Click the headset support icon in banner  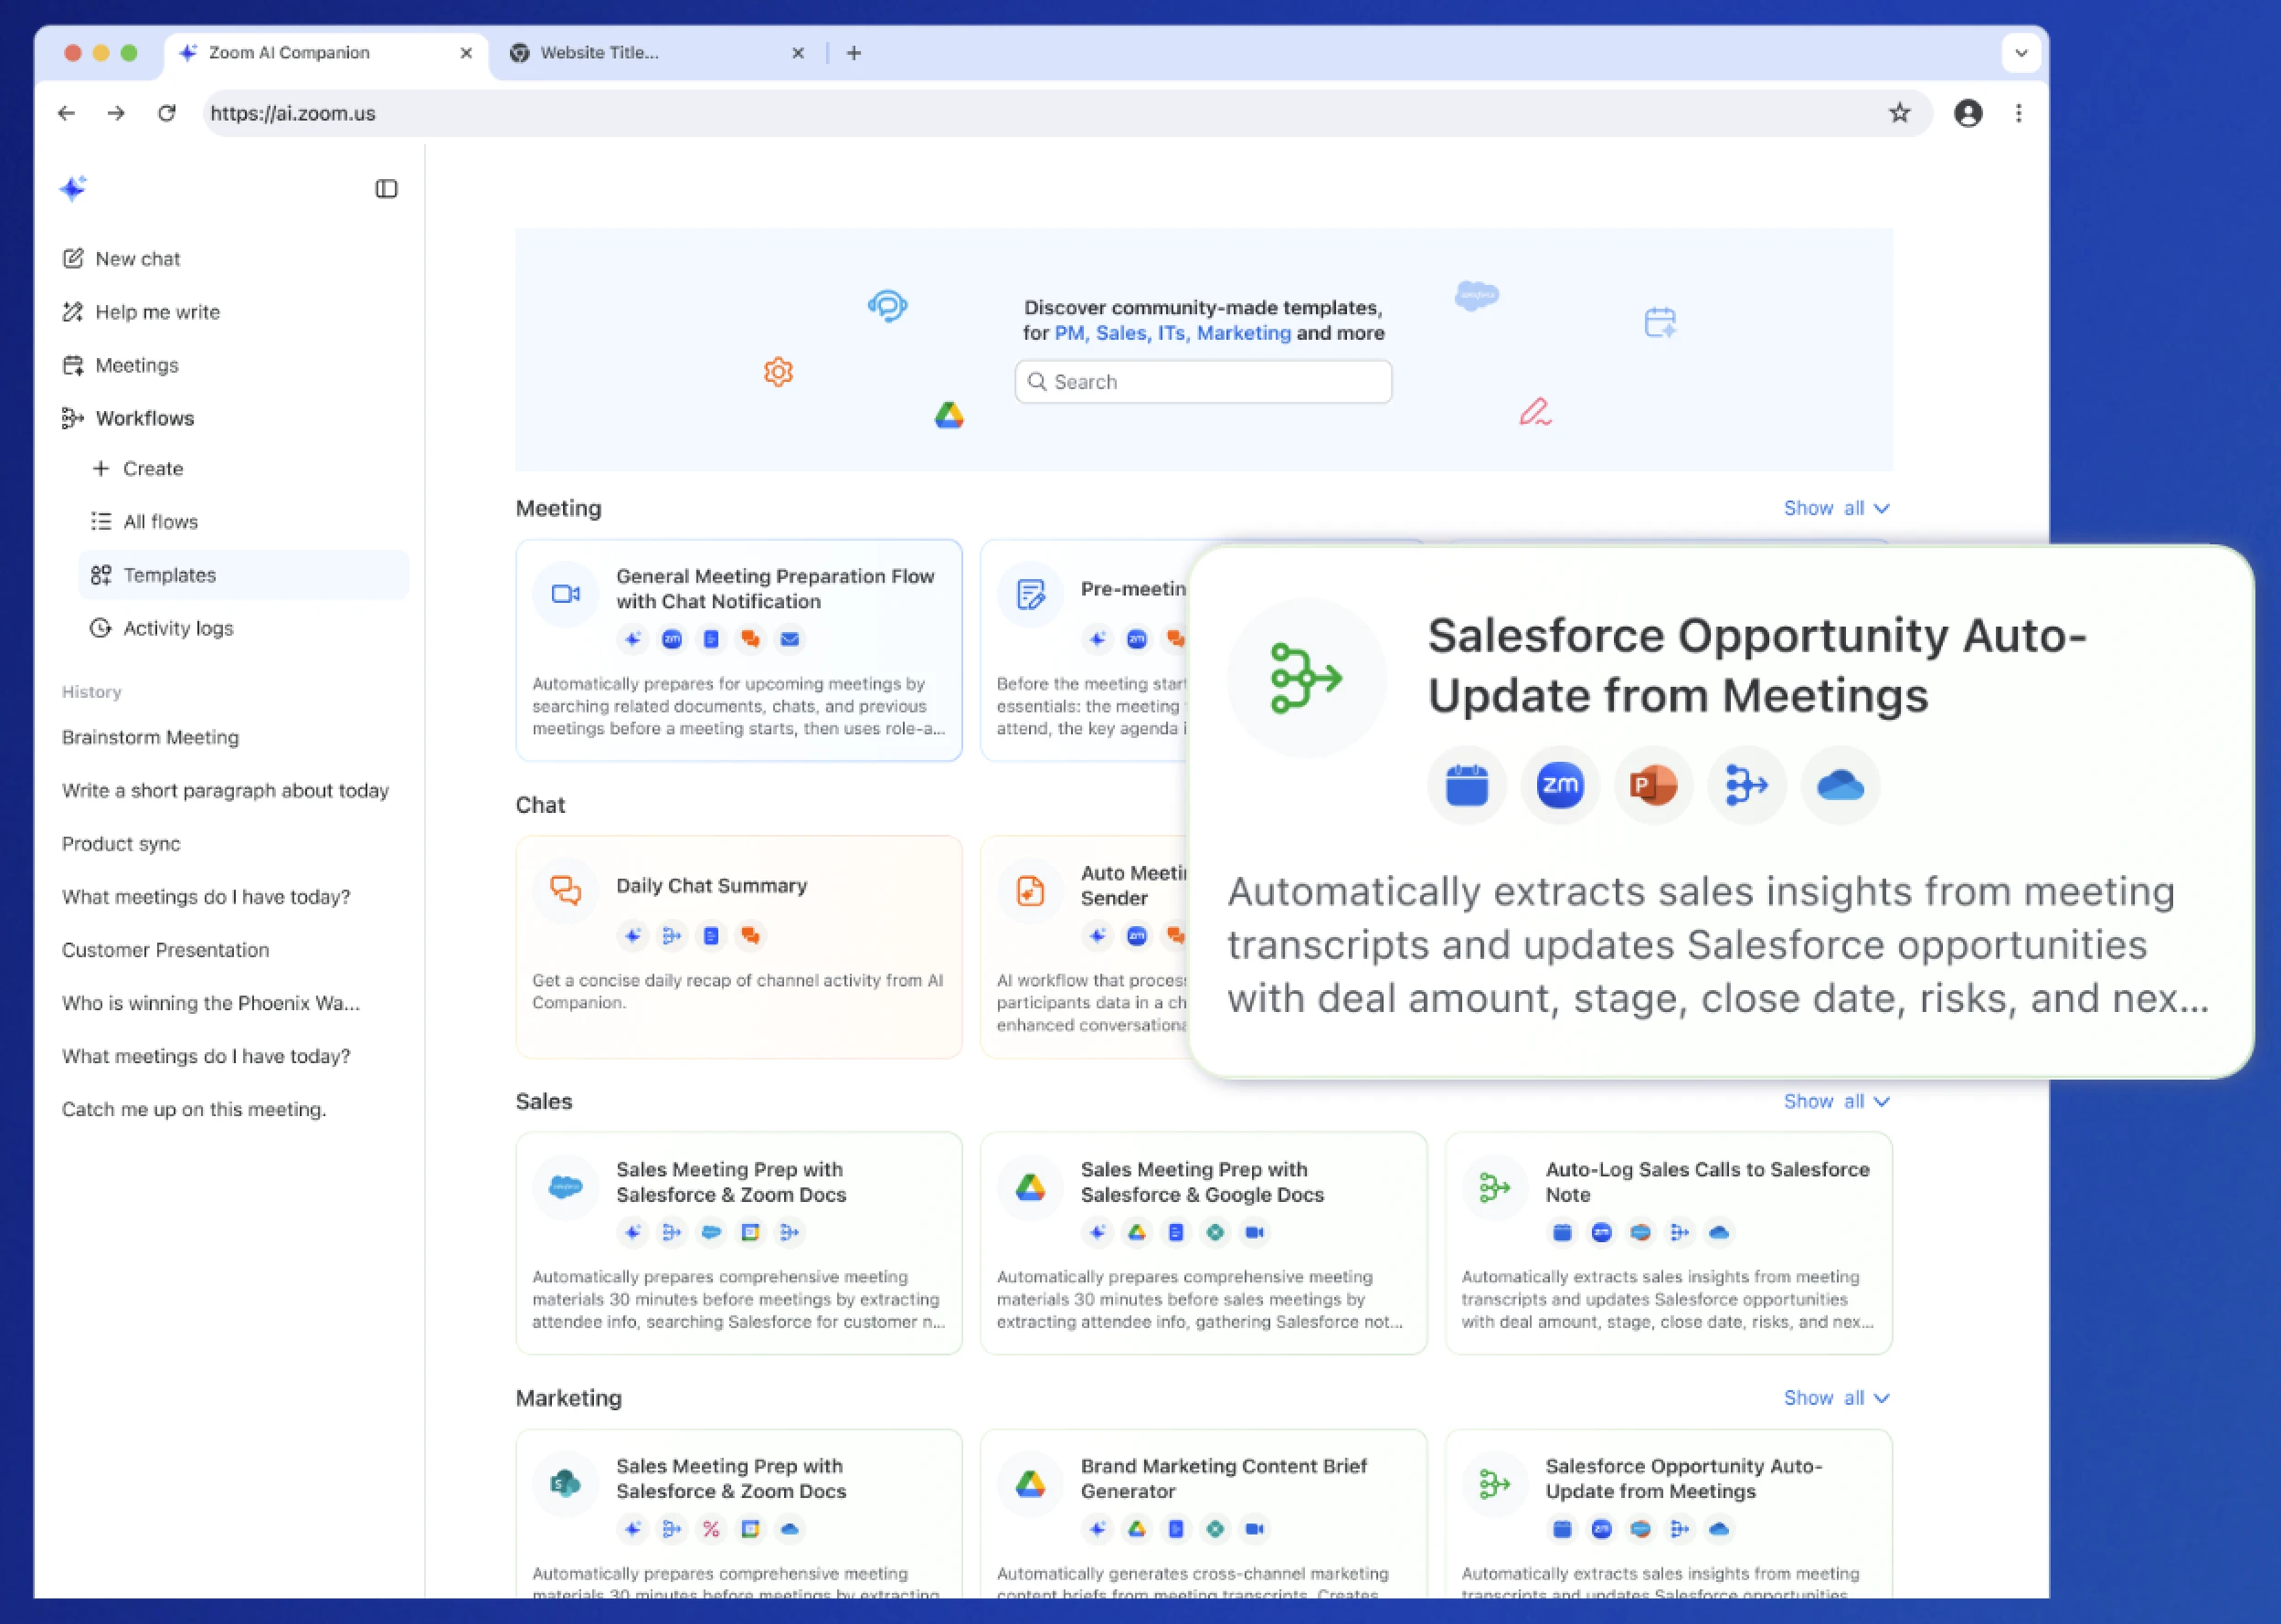point(887,305)
